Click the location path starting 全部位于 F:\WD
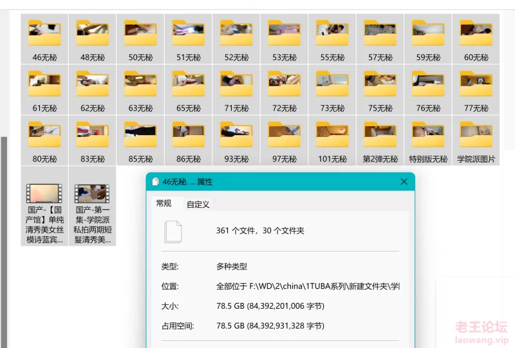This screenshot has height=348, width=515. click(308, 286)
